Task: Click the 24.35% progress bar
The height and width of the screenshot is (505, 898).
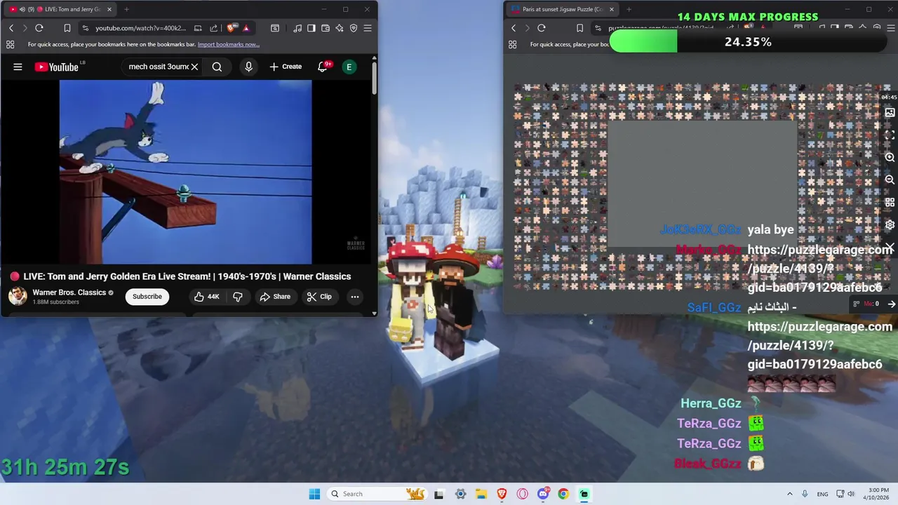Action: coord(748,42)
